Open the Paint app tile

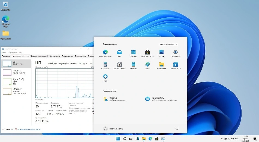(147, 65)
